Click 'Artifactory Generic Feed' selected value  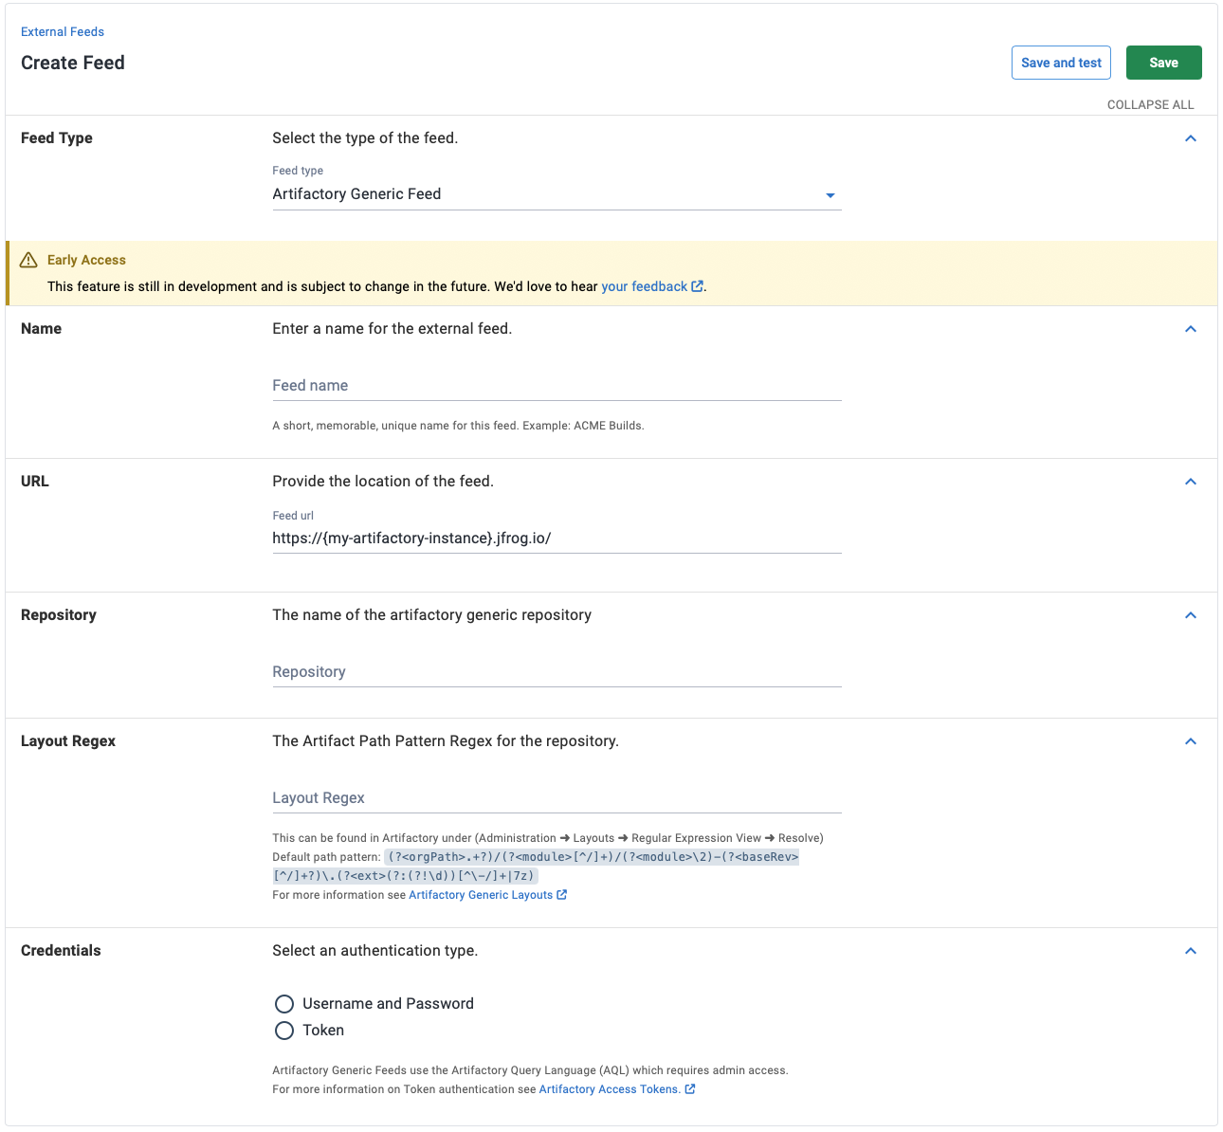356,193
